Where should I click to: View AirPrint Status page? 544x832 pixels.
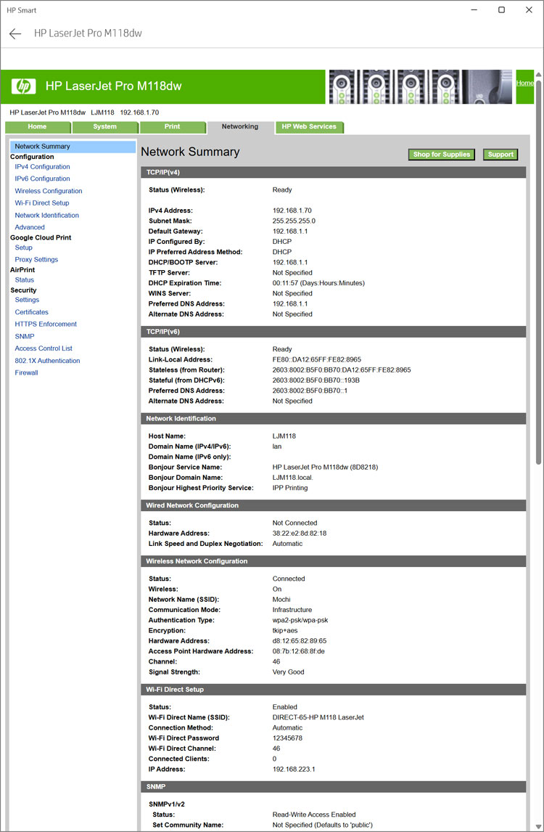(x=25, y=280)
